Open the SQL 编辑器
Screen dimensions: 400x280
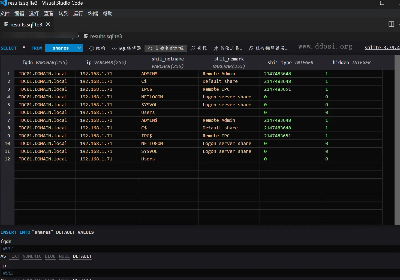click(127, 48)
